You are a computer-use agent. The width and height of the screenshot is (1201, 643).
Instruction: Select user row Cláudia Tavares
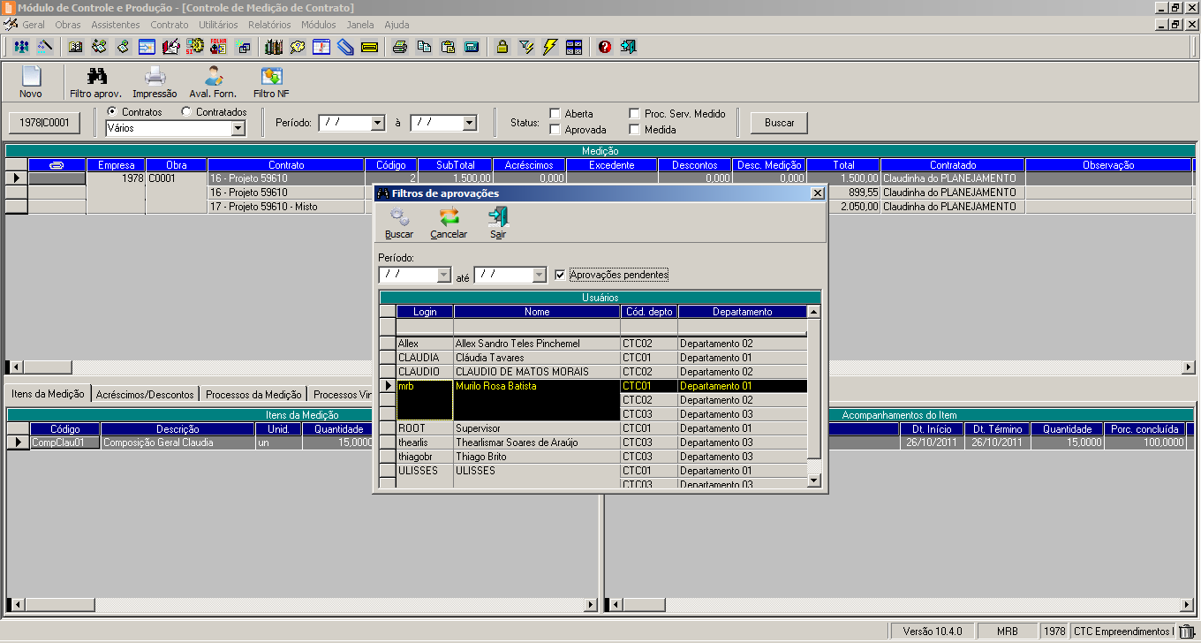coord(593,358)
